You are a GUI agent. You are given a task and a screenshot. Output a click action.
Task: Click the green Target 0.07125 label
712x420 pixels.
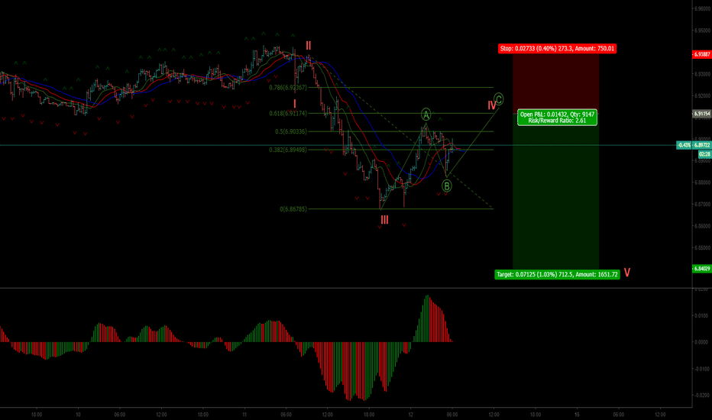(557, 274)
